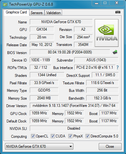Click the BIOS Version field

point(70,52)
